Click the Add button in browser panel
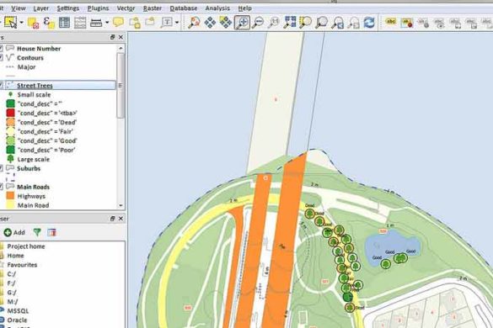 pos(14,232)
